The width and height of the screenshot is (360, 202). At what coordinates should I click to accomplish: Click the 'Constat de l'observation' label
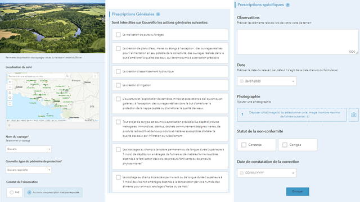22,182
